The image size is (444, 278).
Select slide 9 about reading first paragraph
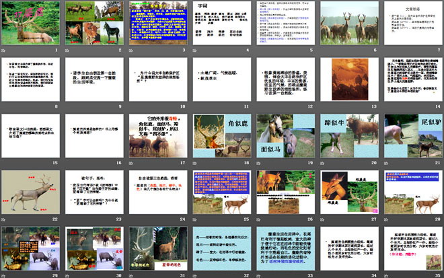pos(94,79)
